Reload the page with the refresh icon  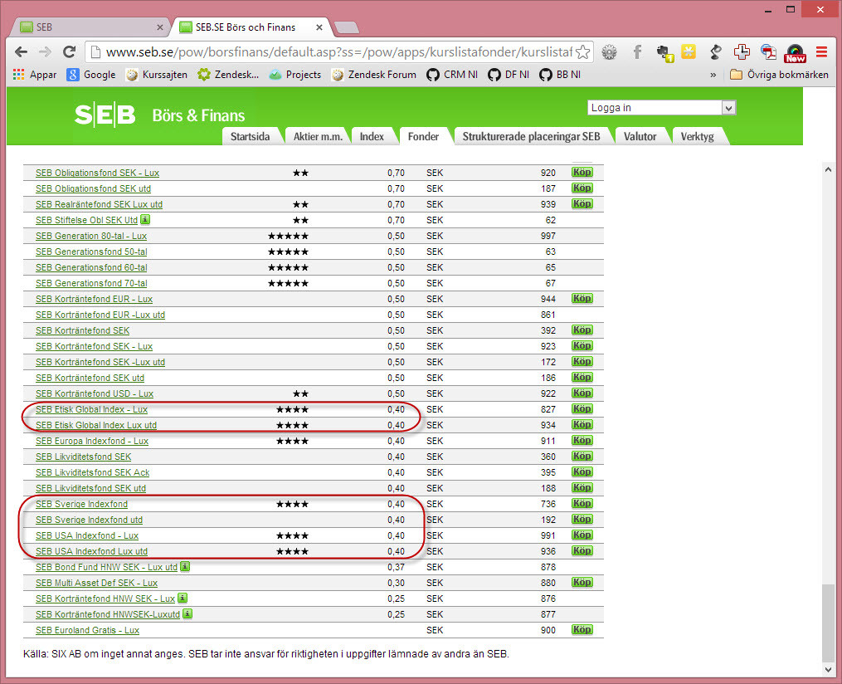70,51
